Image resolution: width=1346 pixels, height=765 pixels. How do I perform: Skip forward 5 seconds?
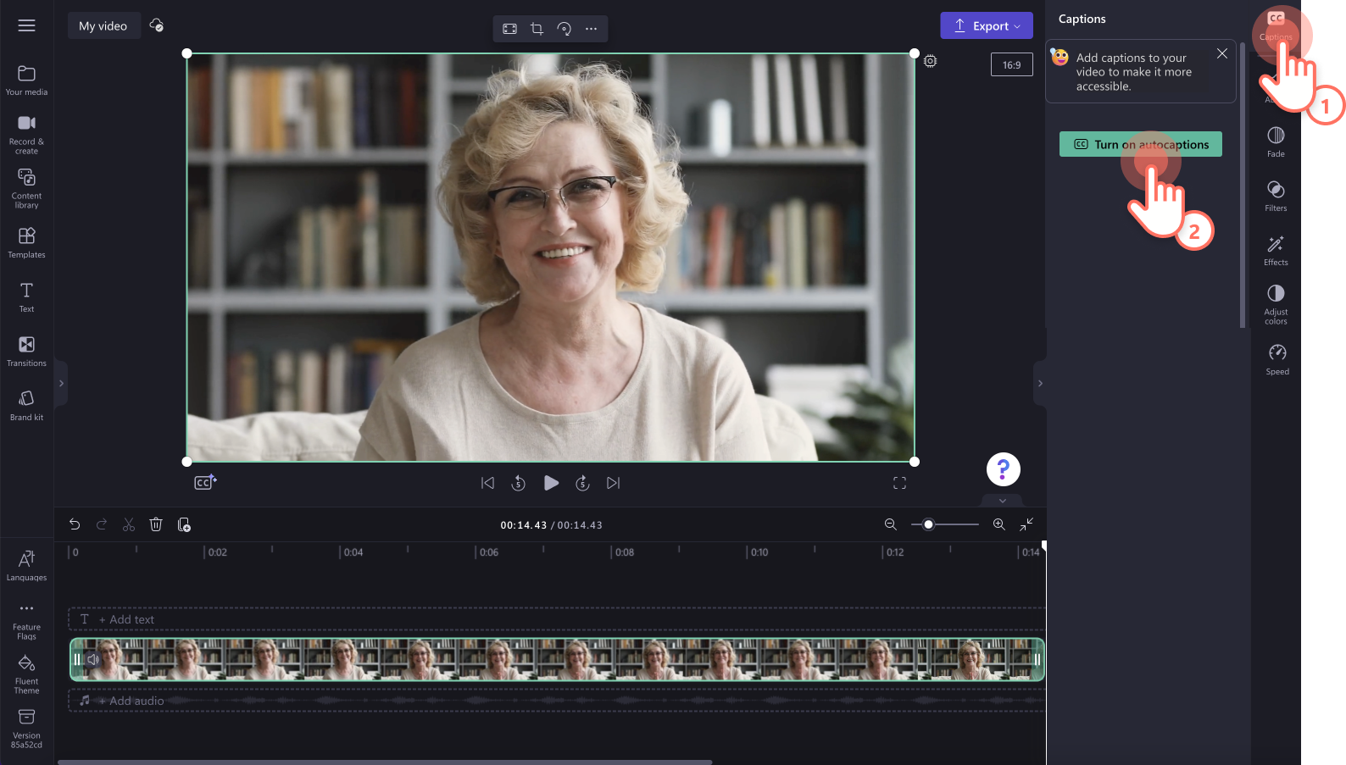[x=582, y=483]
